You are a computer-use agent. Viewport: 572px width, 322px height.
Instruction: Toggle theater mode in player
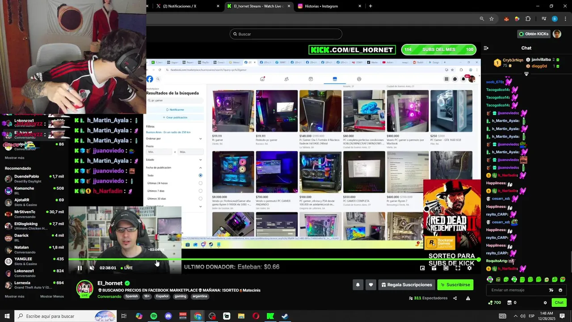tap(446, 268)
